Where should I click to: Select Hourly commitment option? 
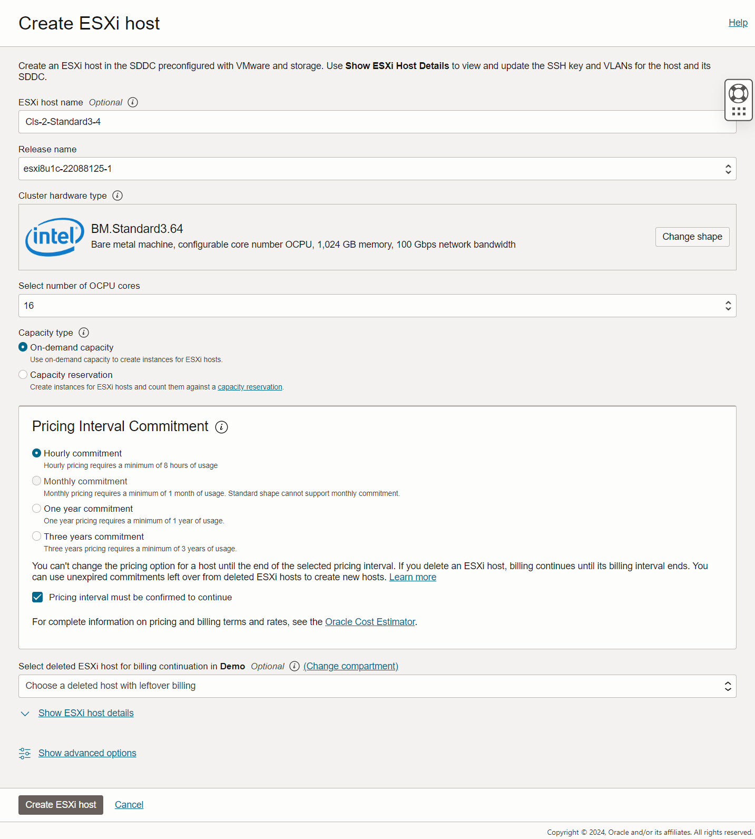[x=36, y=453]
